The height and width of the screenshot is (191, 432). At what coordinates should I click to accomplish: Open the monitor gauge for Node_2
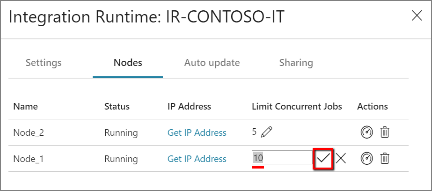[x=366, y=132]
